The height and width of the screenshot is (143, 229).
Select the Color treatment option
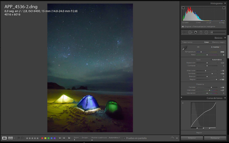point(206,42)
